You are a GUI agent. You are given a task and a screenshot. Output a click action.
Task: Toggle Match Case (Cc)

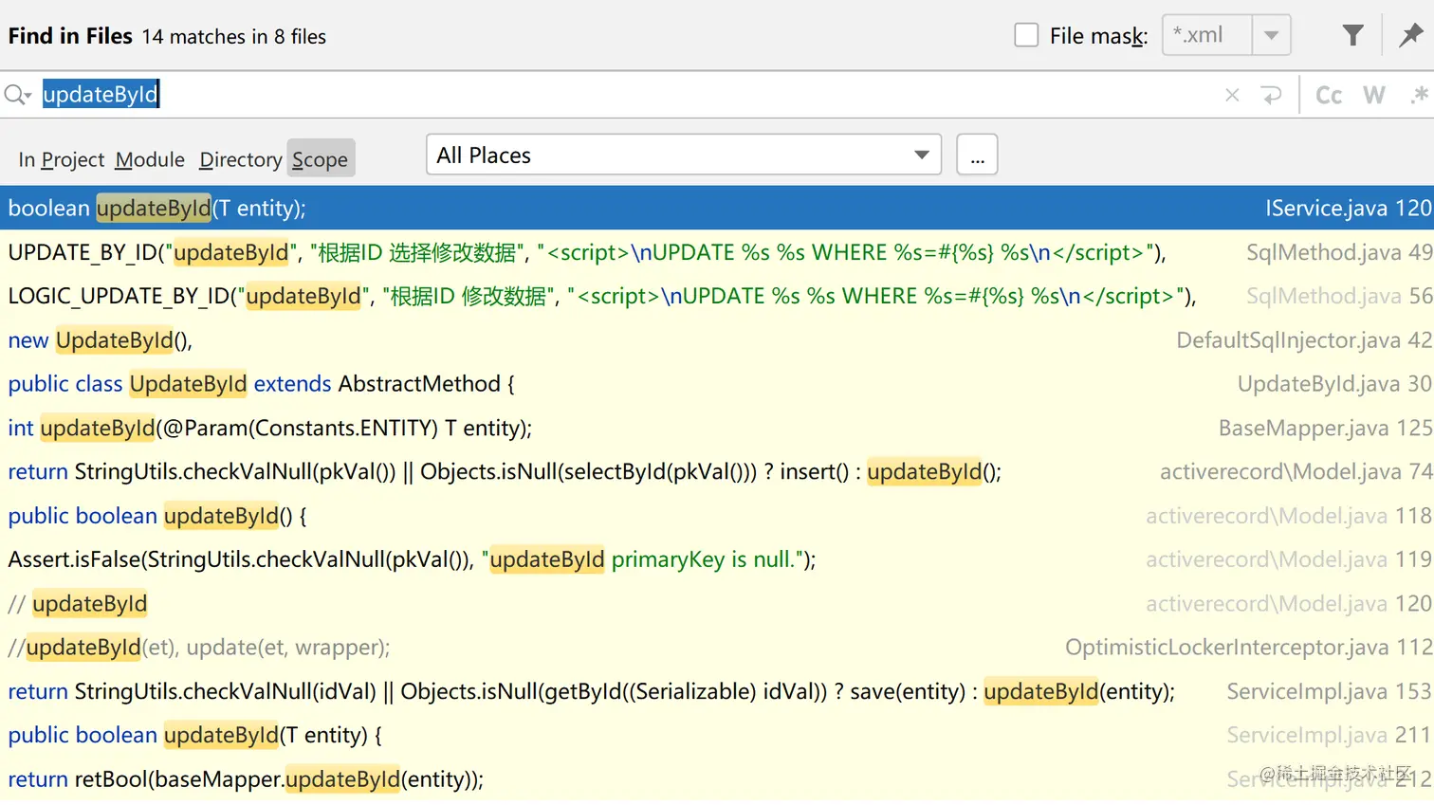coord(1329,95)
